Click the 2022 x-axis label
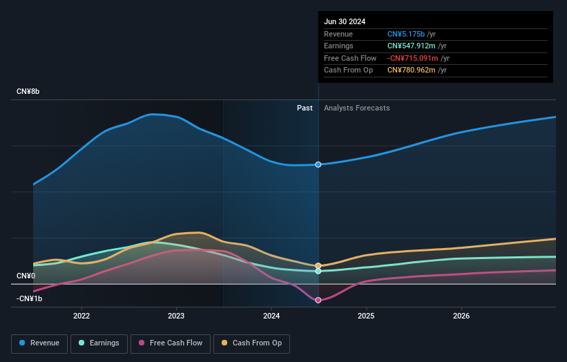 pos(81,316)
